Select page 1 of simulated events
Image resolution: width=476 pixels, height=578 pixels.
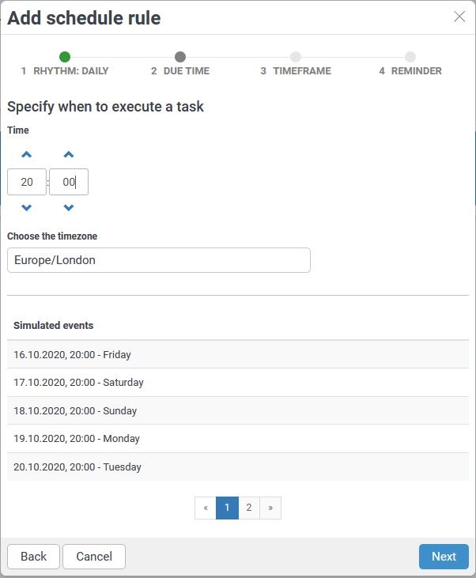pos(227,508)
